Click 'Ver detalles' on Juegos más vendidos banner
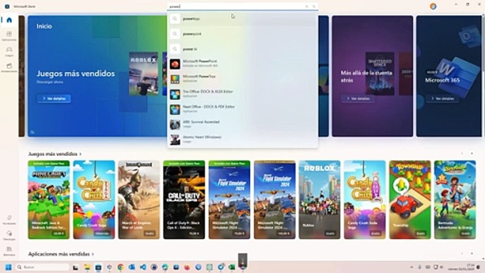The width and height of the screenshot is (485, 273). coord(54,99)
